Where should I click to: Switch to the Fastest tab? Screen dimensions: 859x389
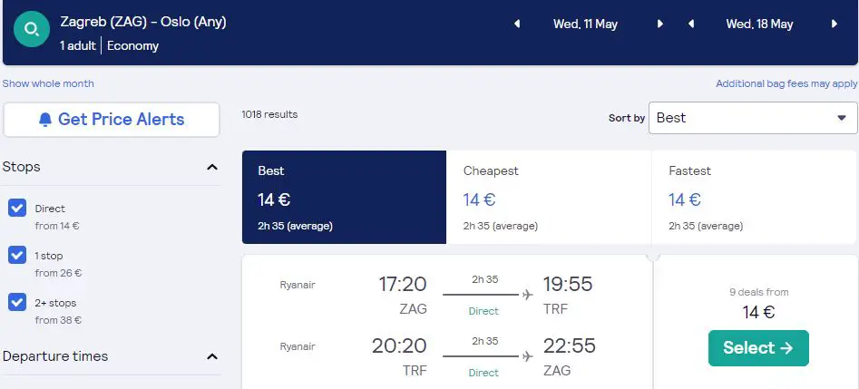tap(755, 198)
